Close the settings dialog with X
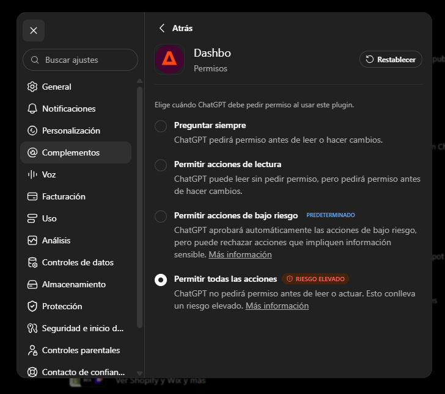Viewport: 445px width, 394px height. click(x=34, y=30)
